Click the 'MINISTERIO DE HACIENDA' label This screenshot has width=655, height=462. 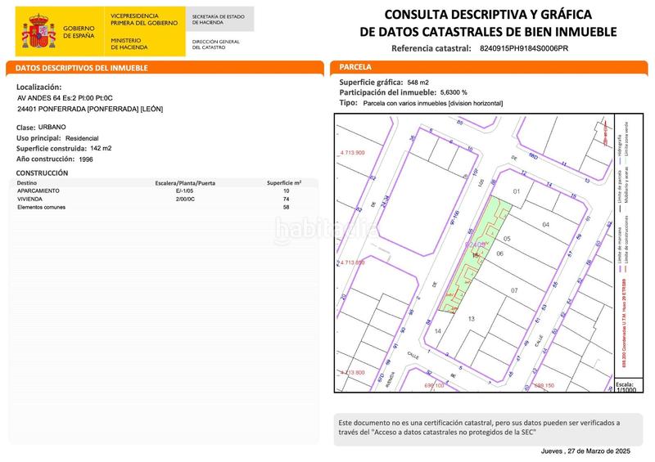(129, 44)
